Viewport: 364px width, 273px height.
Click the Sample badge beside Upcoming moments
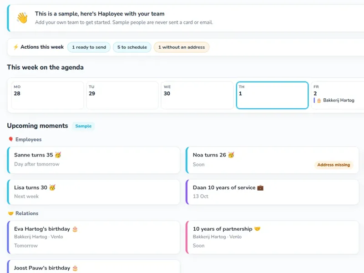point(83,126)
